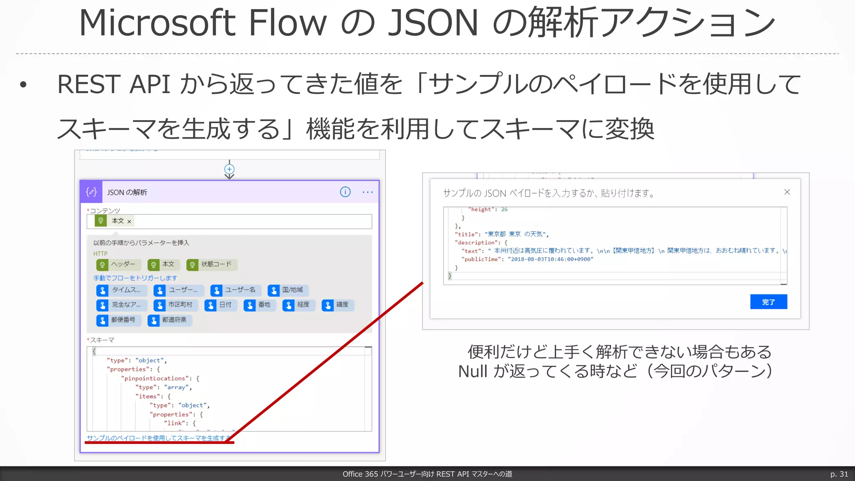Select the ユーザー名 trigger token

pyautogui.click(x=236, y=290)
